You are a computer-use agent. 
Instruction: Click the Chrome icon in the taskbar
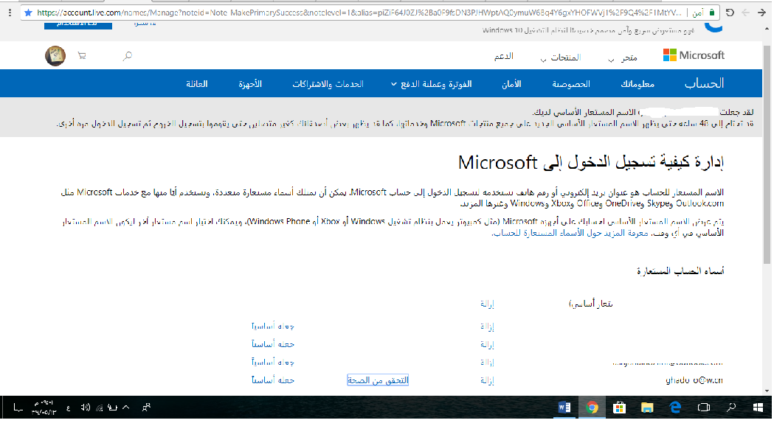(x=592, y=408)
